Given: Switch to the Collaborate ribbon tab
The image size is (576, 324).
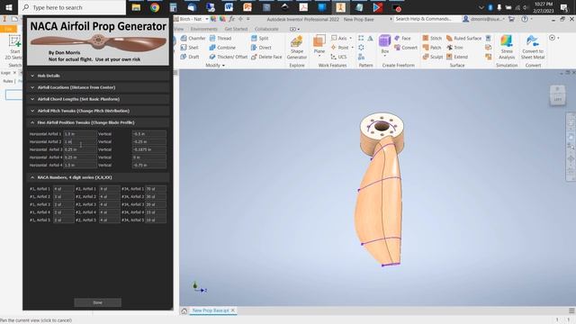Looking at the screenshot, I should click(266, 29).
